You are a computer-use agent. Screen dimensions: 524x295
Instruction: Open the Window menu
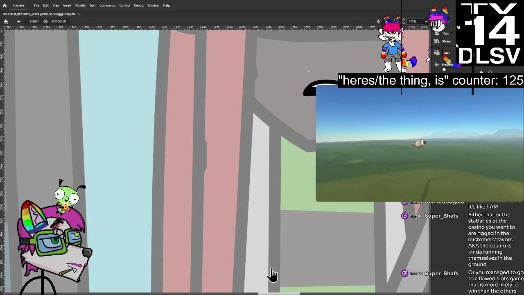click(x=153, y=5)
